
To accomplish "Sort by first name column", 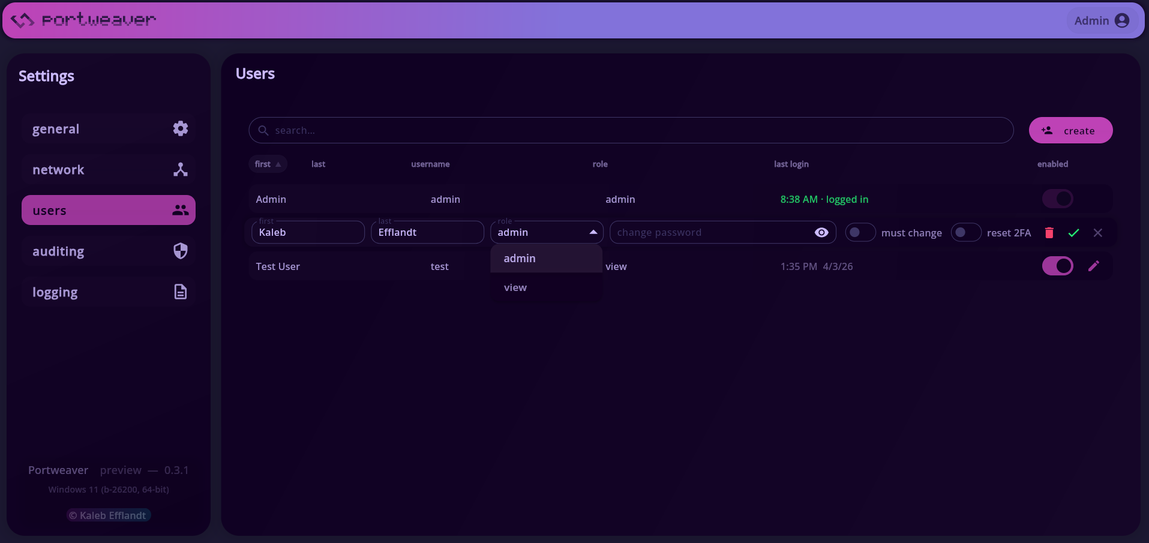I will tap(268, 164).
